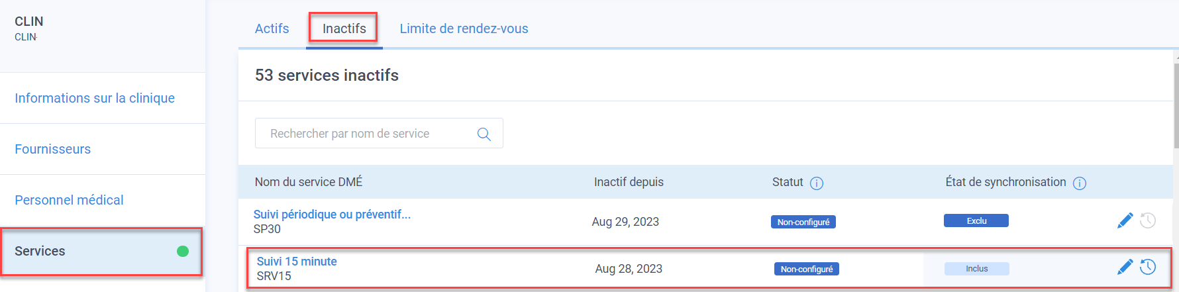Select Services in the sidebar
Image resolution: width=1179 pixels, height=292 pixels.
click(101, 251)
